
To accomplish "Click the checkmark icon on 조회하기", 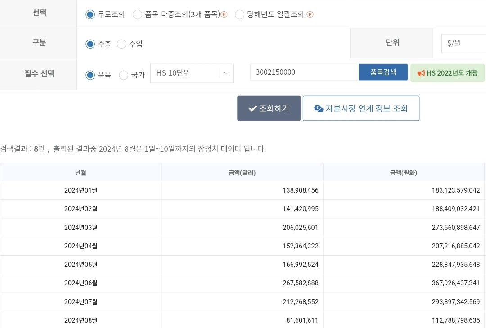I will [252, 108].
